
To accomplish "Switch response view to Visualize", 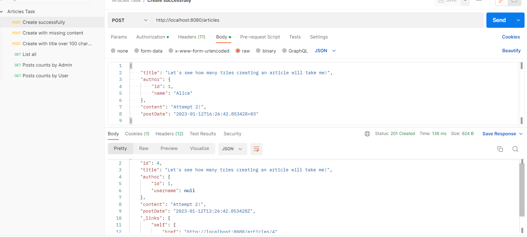I will (200, 148).
